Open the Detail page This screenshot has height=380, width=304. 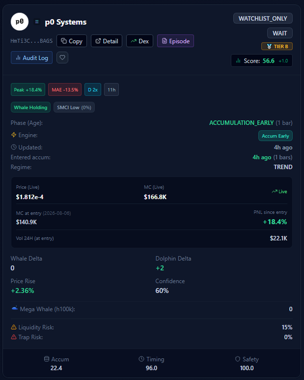coord(107,41)
